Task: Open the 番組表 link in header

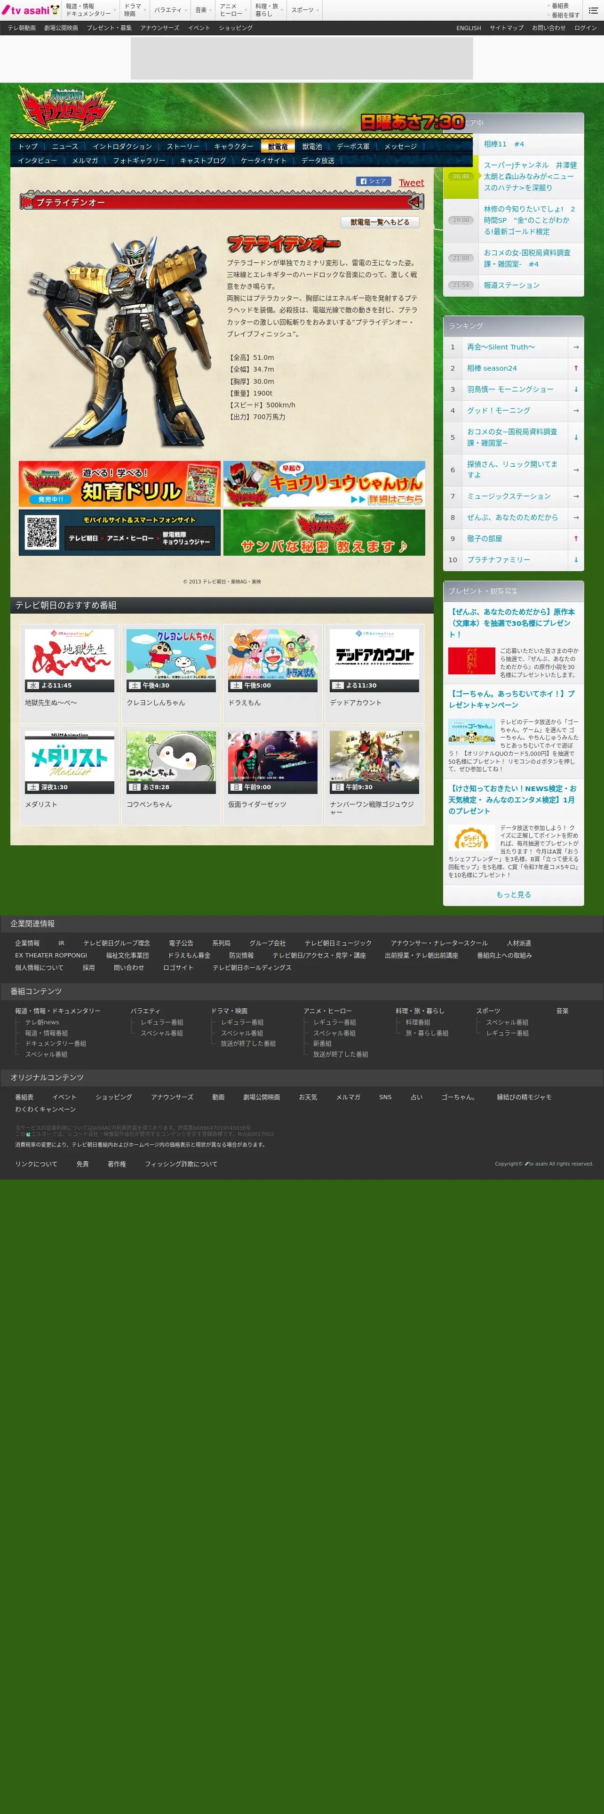Action: pos(560,6)
